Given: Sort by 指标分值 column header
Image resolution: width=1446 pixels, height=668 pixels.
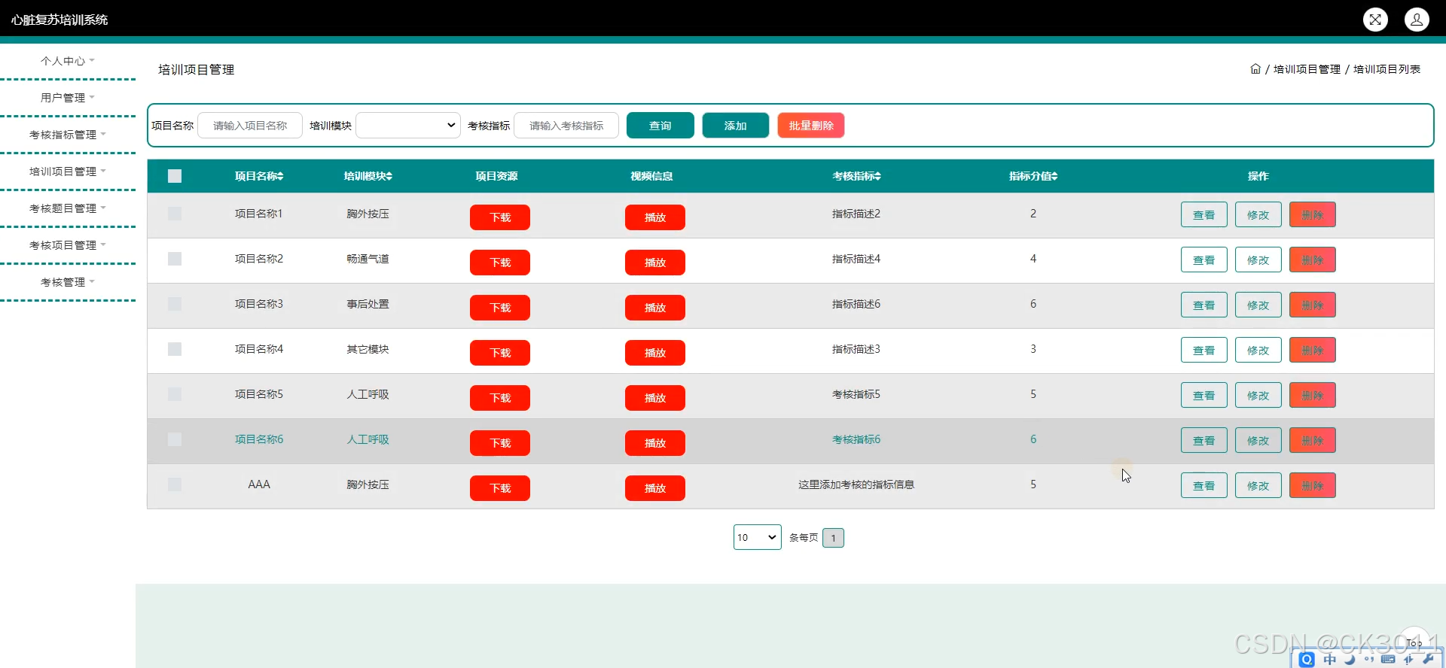Looking at the screenshot, I should click(1033, 176).
